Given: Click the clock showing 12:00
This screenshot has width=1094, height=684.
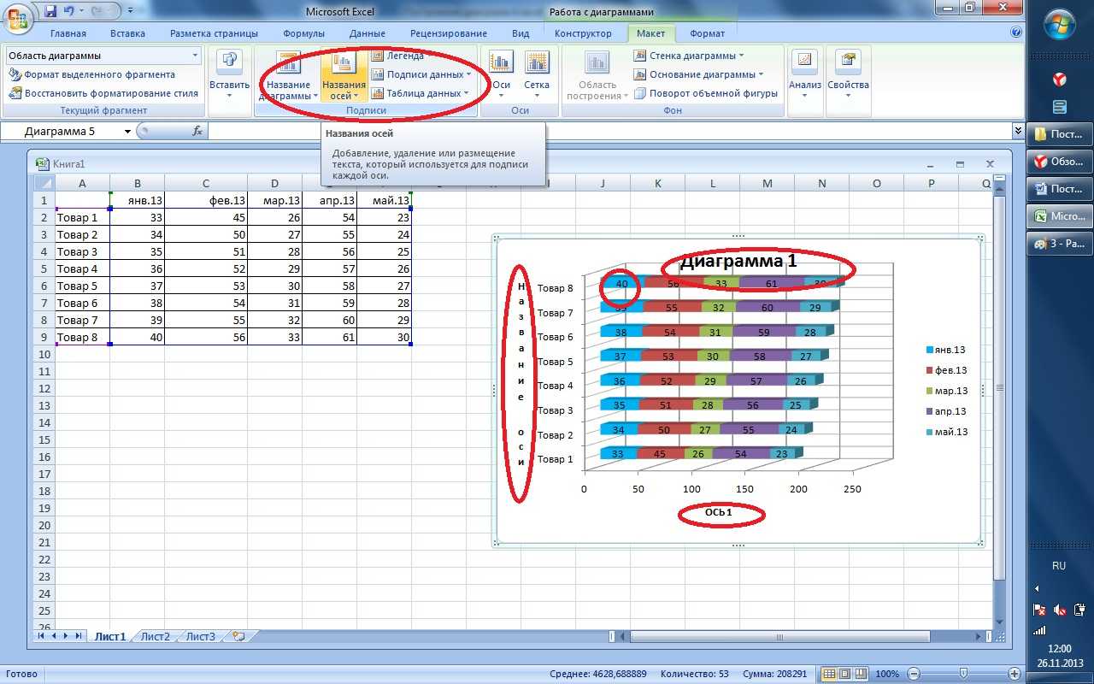Looking at the screenshot, I should point(1060,649).
